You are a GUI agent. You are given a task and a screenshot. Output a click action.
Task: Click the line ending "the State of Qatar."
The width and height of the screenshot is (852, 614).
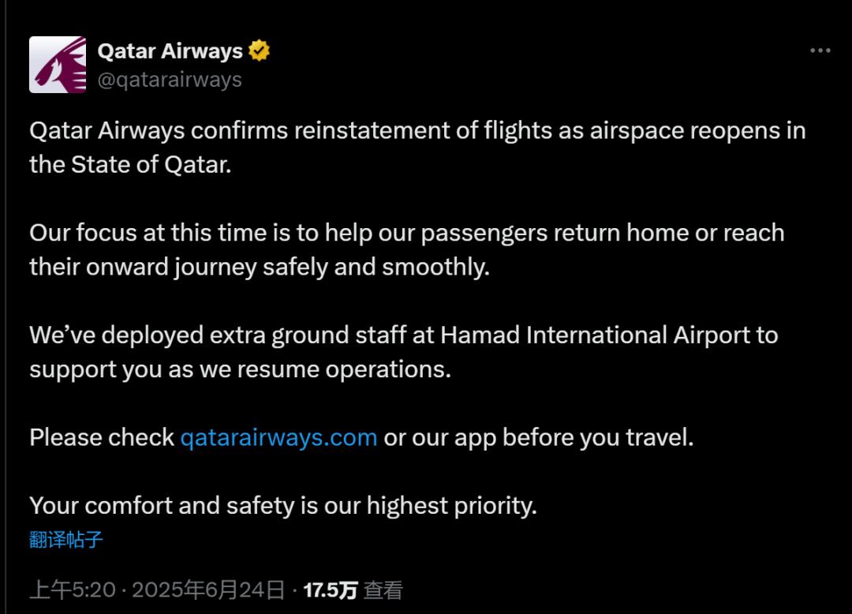(x=130, y=165)
